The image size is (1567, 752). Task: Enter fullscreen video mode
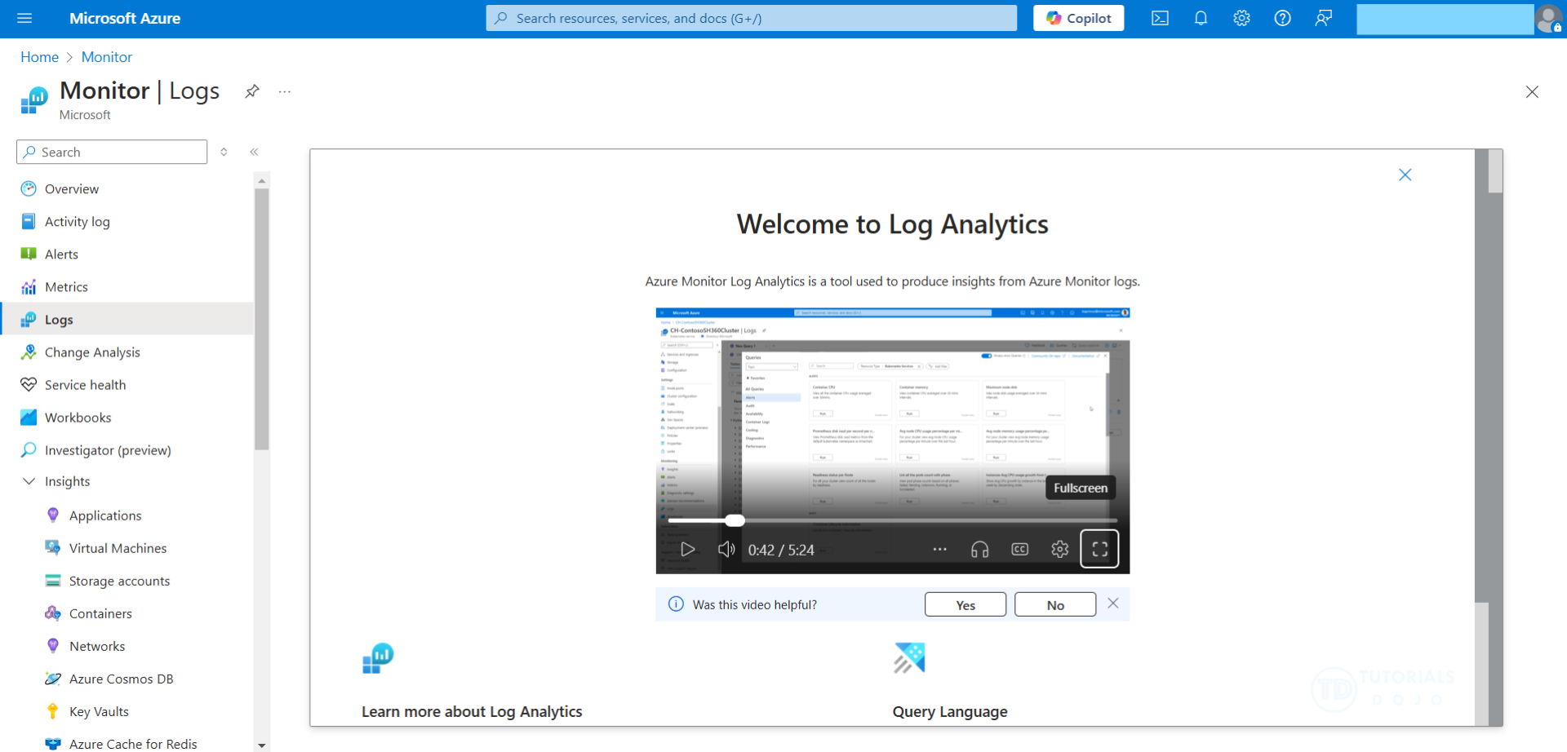[x=1099, y=549]
